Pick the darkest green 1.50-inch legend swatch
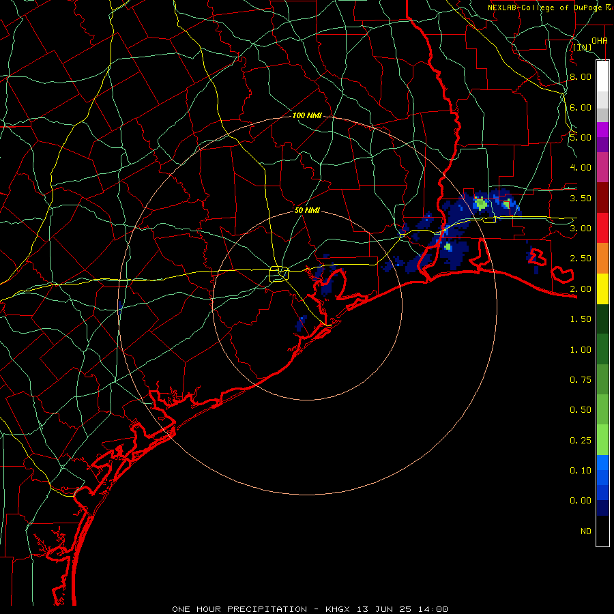The image size is (614, 614). click(x=602, y=319)
